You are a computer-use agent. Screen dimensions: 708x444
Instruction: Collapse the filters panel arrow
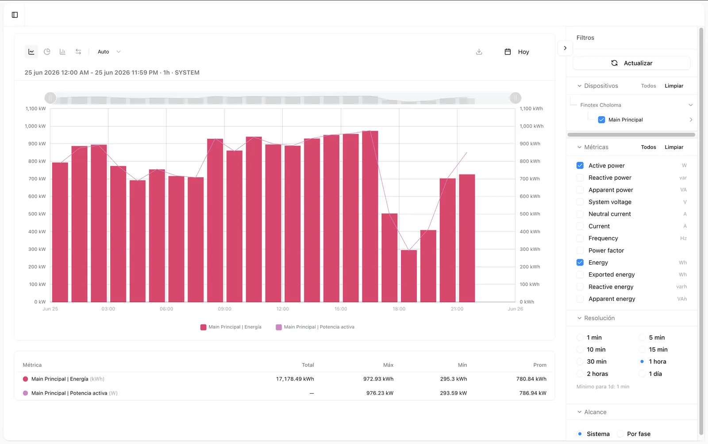tap(565, 48)
